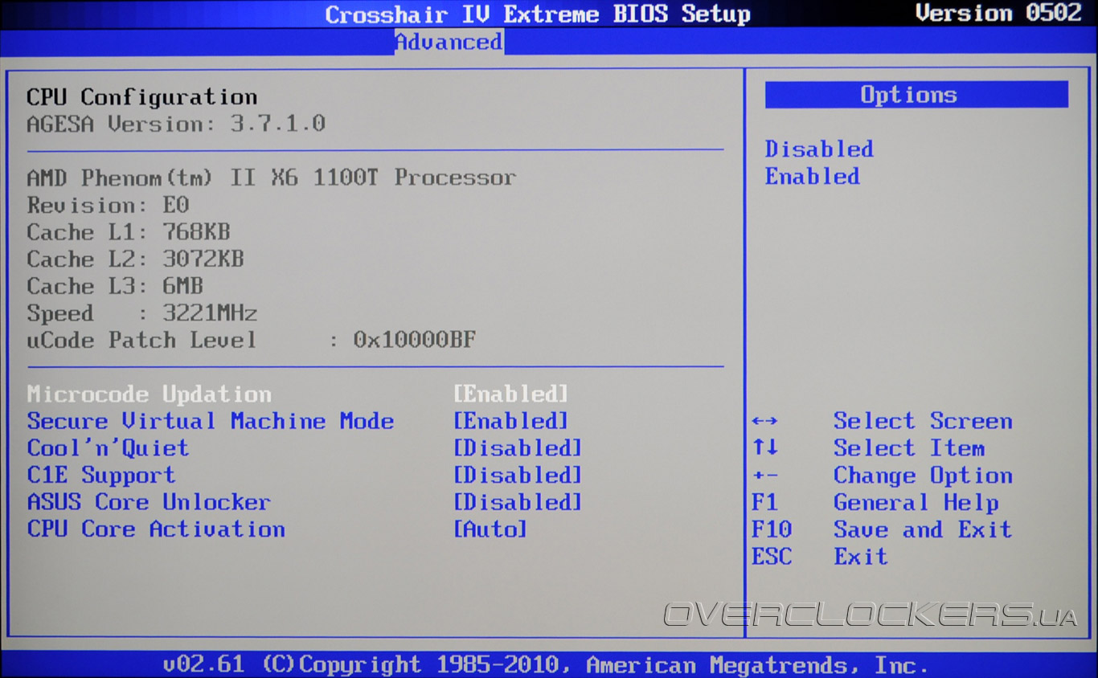Click the AGESA Version: 3.7.1.0 line
This screenshot has width=1098, height=678.
click(x=176, y=124)
